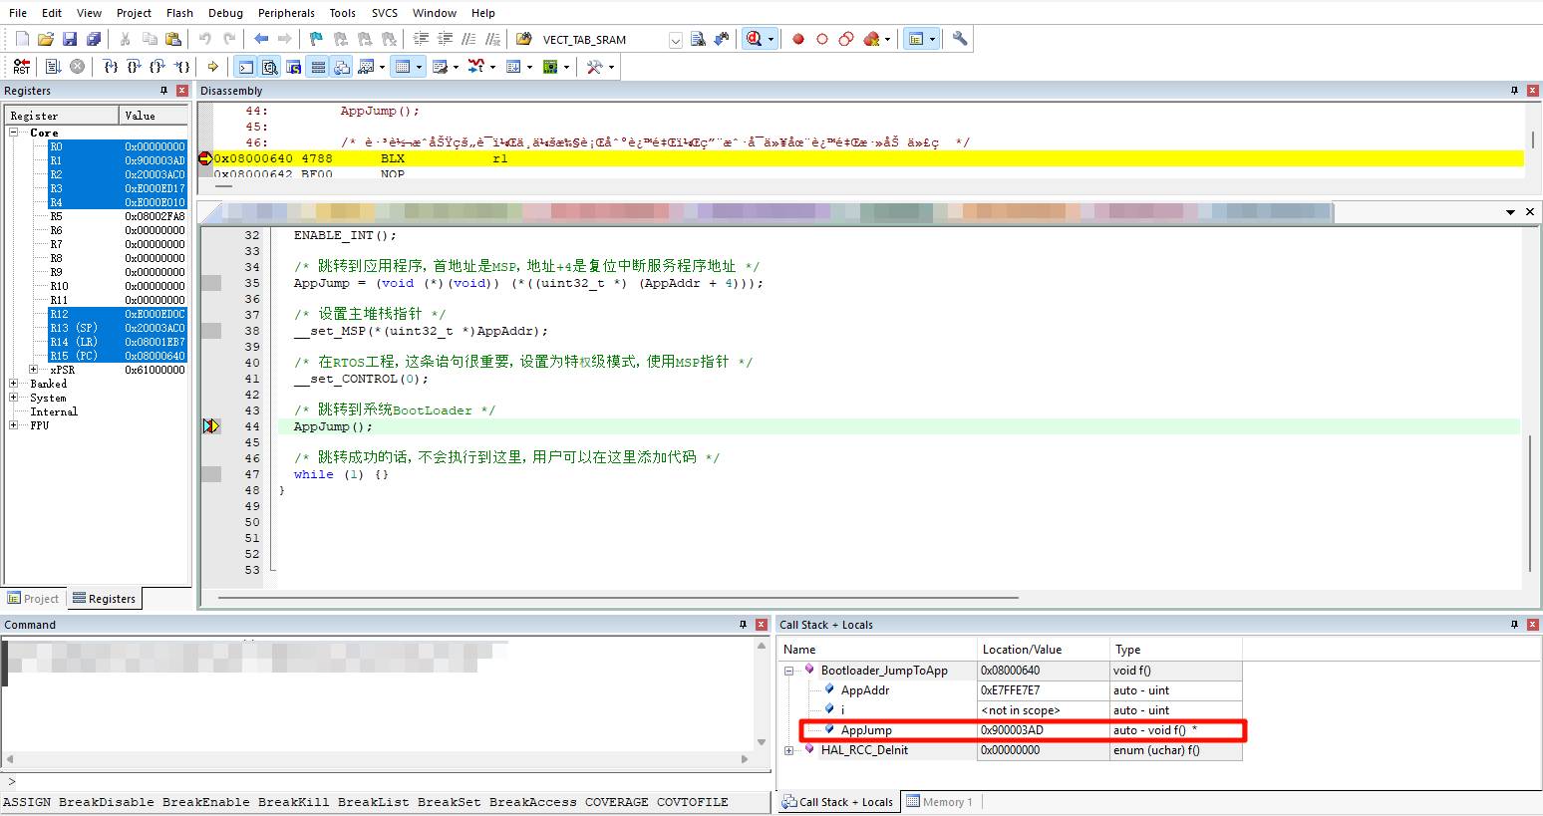Expand the Banked register group

[x=14, y=384]
